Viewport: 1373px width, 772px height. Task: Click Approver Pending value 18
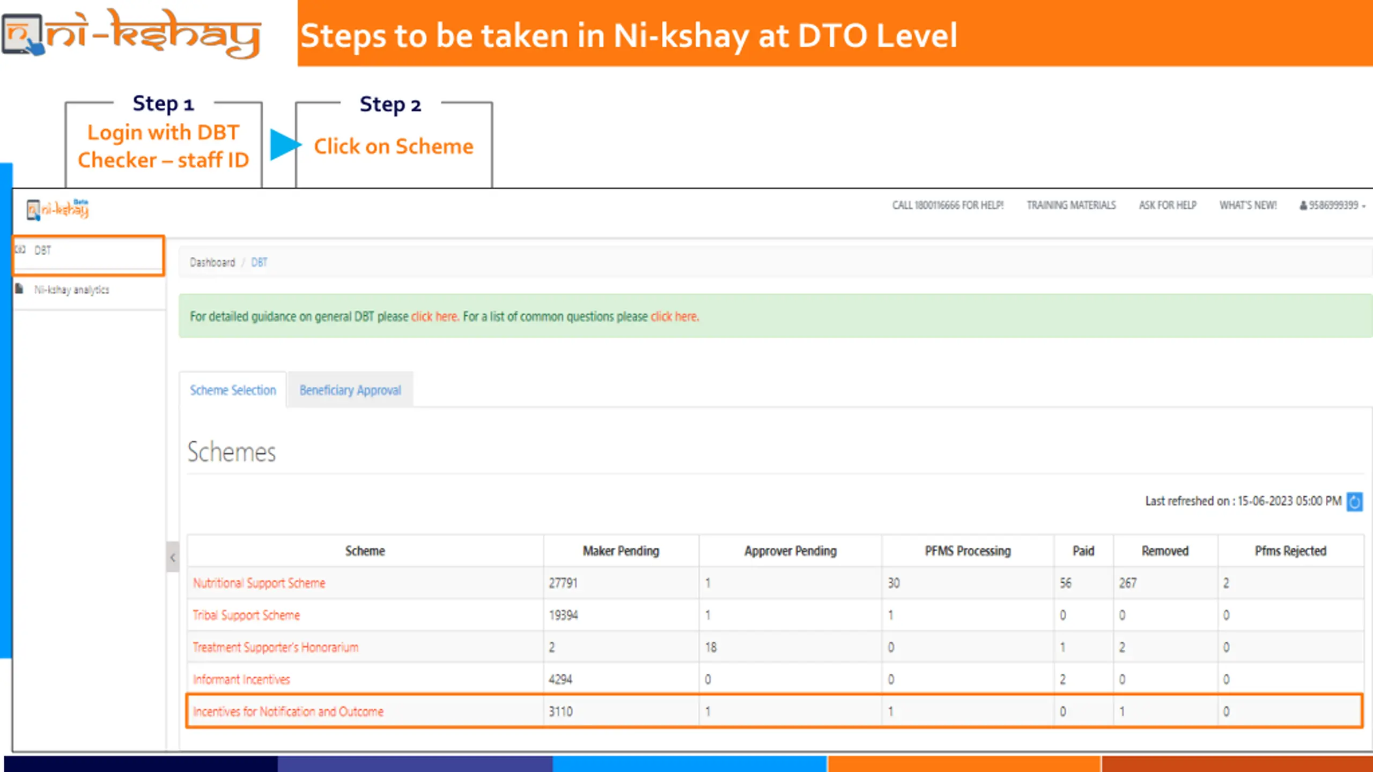pos(711,647)
